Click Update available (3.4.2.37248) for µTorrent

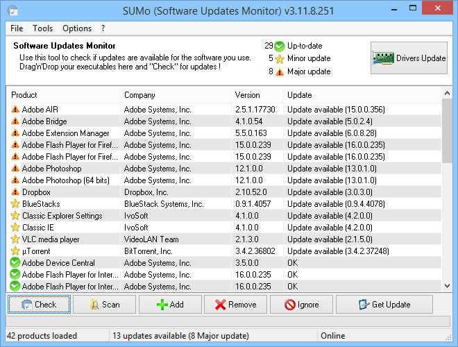pyautogui.click(x=338, y=251)
